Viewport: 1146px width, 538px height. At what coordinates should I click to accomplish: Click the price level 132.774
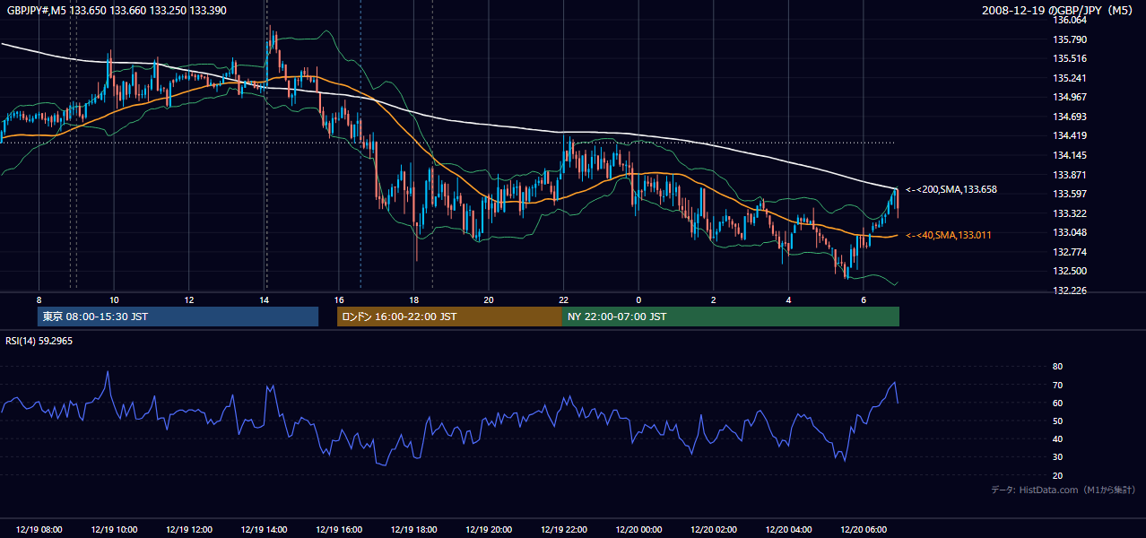(1069, 252)
